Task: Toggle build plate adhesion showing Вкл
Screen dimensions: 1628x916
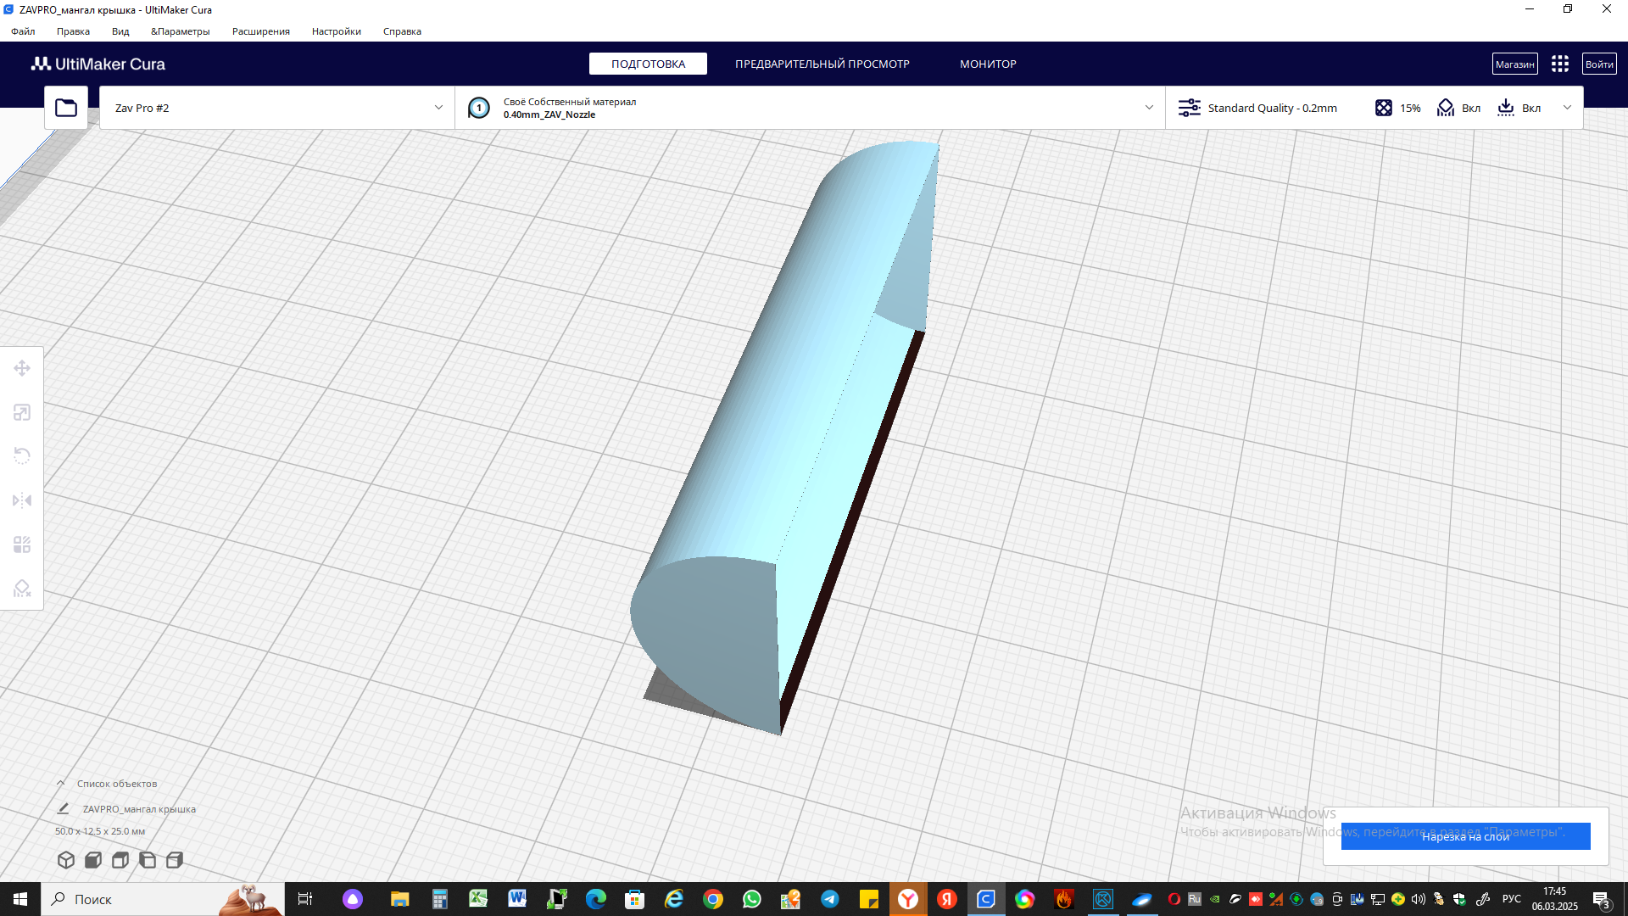Action: (x=1519, y=108)
